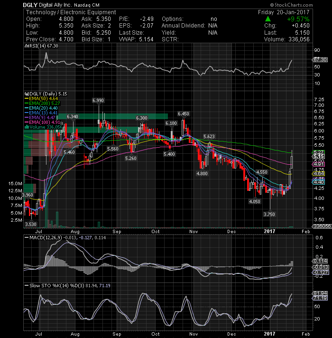The image size is (332, 338).
Task: Click the 5.400 low price label
Action: point(169,154)
